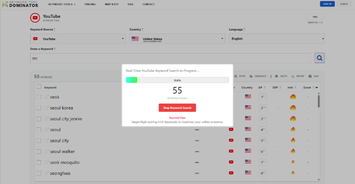This screenshot has height=184, width=355.
Task: Click the Sign In button
Action: point(344,4)
